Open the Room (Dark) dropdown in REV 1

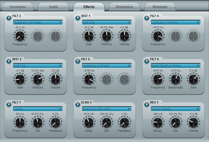[x=176, y=109]
